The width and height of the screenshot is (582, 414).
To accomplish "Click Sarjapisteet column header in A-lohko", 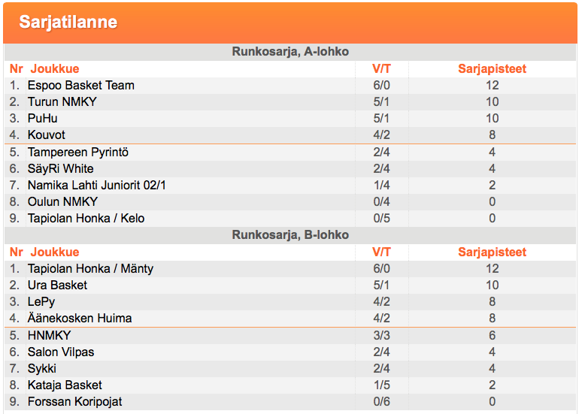I will (493, 68).
